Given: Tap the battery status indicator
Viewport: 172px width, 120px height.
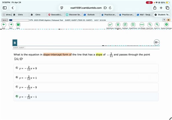Looking at the screenshot, I should [x=168, y=2].
